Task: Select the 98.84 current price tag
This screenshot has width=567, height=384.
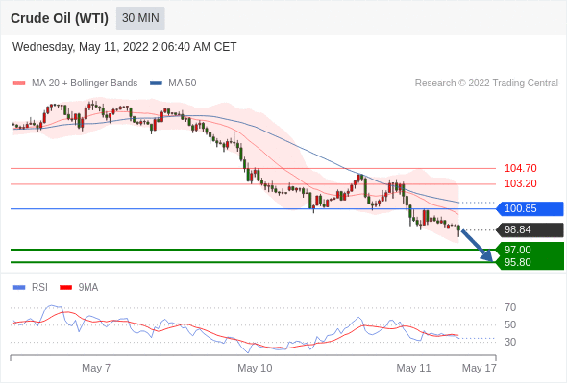Action: point(530,229)
